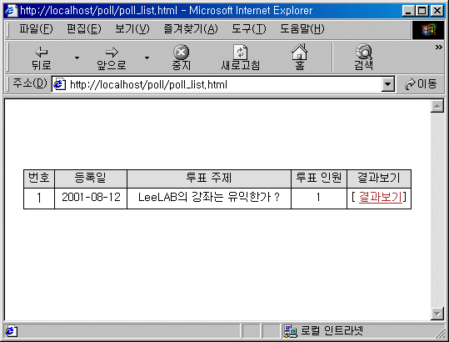Viewport: 449px width, 342px height.
Task: Open the 도구(T) tools menu
Action: (x=249, y=29)
